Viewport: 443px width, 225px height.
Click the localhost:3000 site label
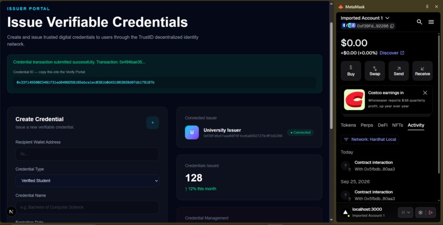click(x=367, y=209)
